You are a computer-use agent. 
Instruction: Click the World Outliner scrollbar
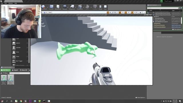point(181,20)
